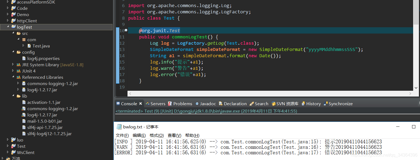Expand the JUnit 4 library

[13, 71]
